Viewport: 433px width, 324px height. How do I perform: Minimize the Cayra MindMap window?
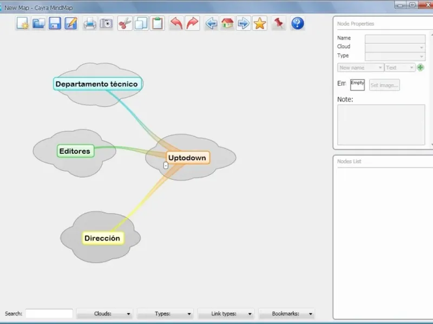[x=400, y=5]
